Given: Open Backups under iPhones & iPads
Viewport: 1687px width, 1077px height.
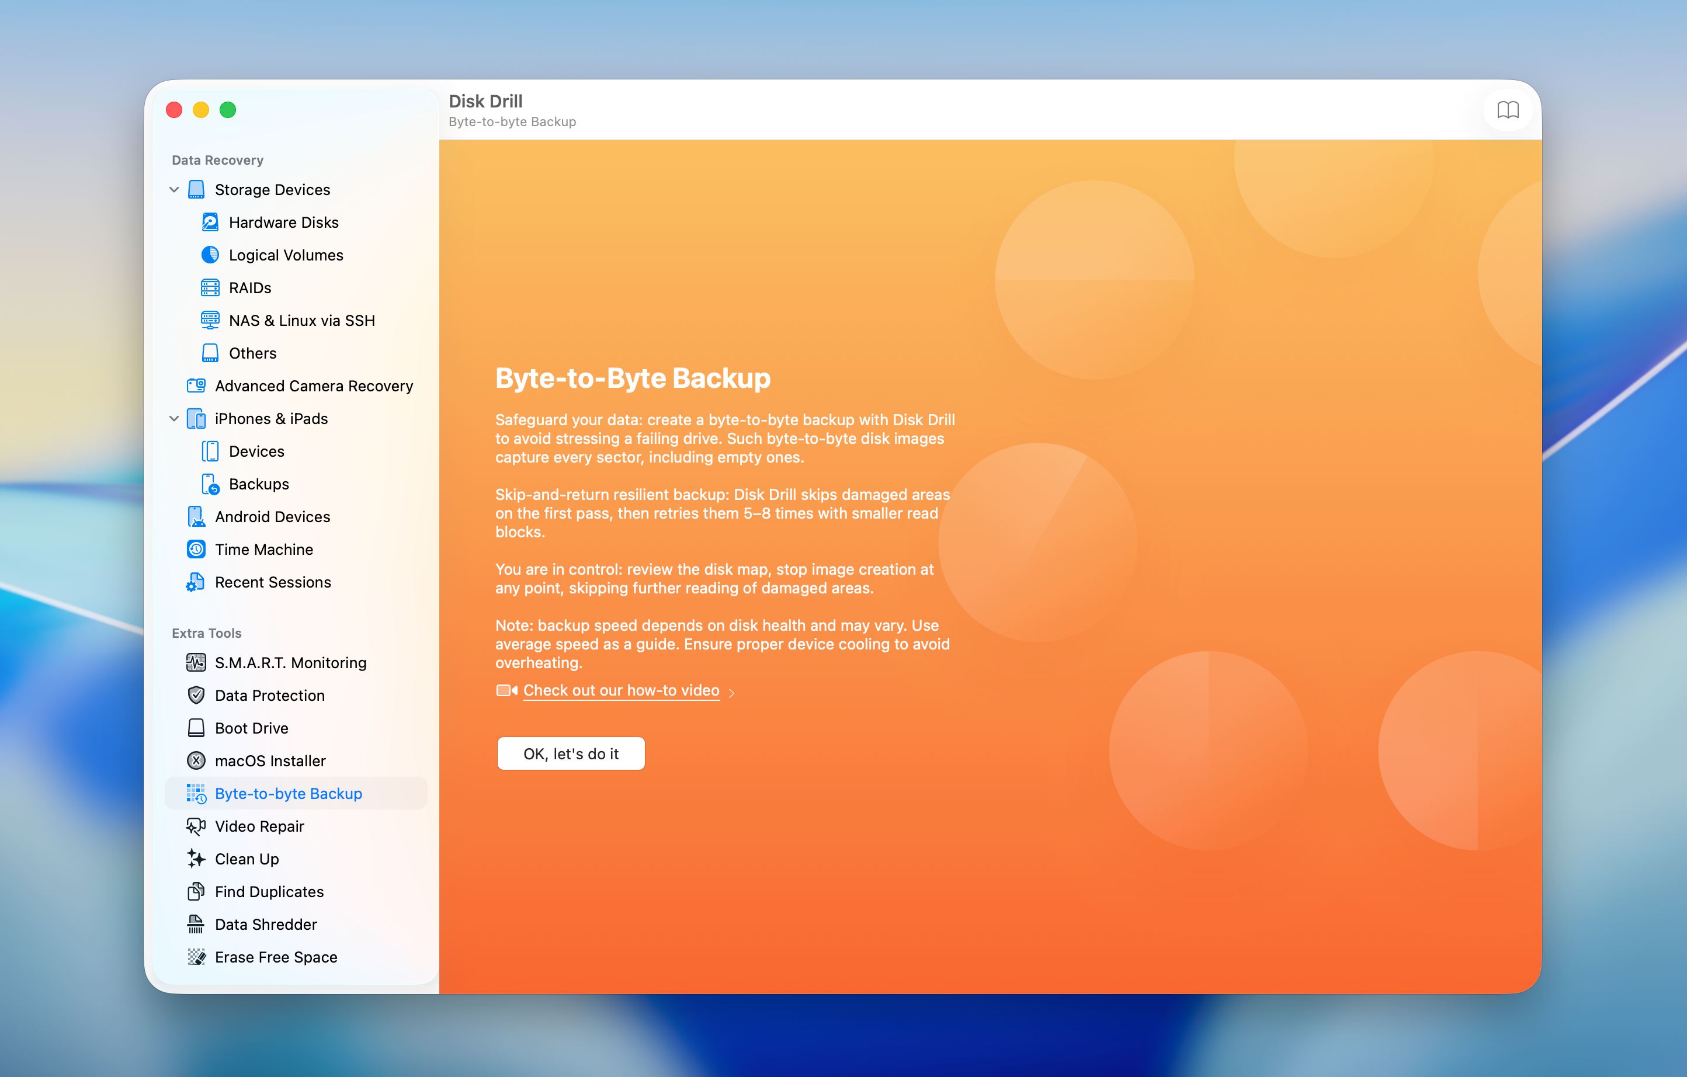Looking at the screenshot, I should coord(259,484).
